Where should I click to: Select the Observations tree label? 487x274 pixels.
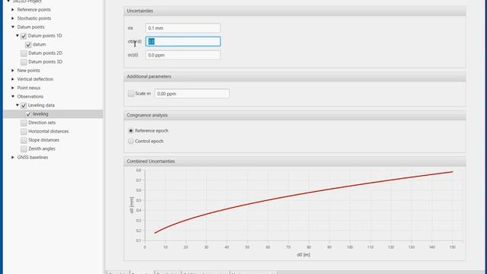(30, 97)
